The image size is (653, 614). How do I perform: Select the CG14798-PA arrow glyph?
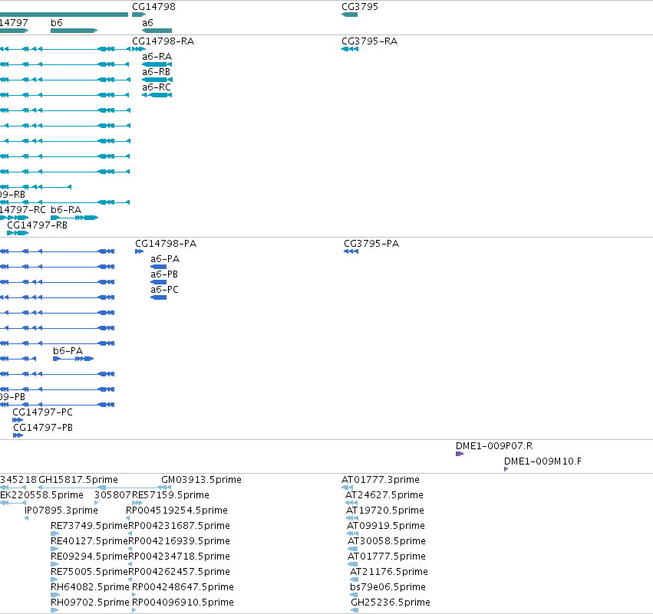[140, 251]
